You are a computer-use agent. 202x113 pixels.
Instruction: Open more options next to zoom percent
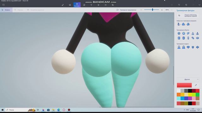click(172, 10)
